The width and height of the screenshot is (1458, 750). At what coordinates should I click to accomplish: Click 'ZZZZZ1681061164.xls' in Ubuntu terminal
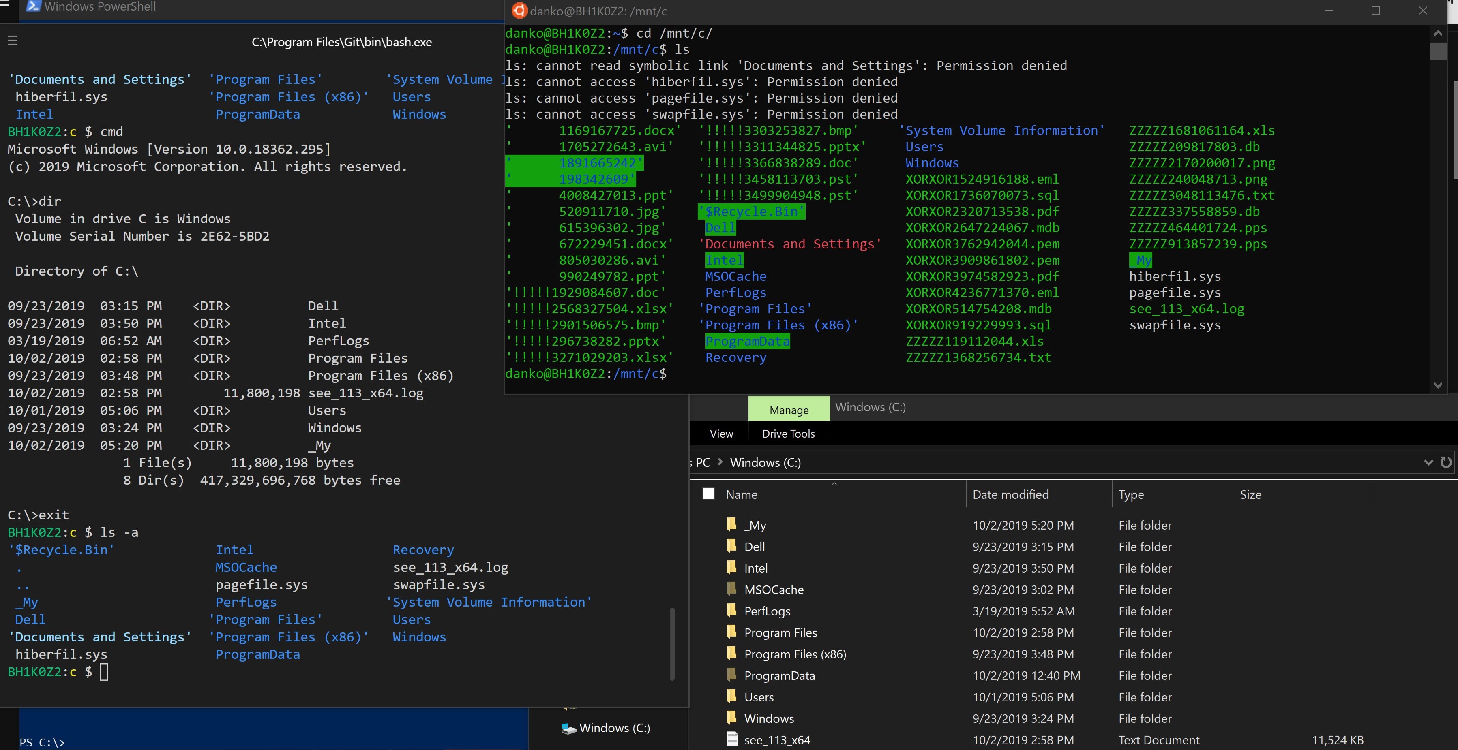click(1202, 130)
